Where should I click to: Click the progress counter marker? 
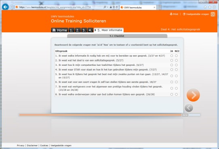[x=185, y=115]
